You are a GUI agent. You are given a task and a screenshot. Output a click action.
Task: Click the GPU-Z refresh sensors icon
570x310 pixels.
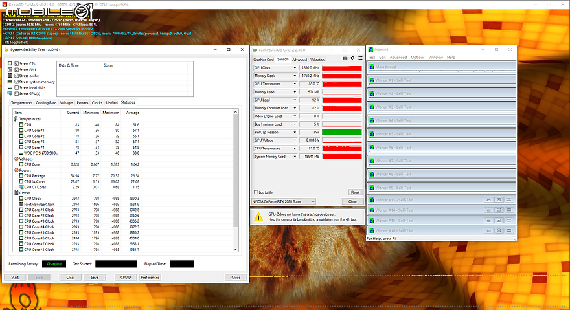coord(352,58)
